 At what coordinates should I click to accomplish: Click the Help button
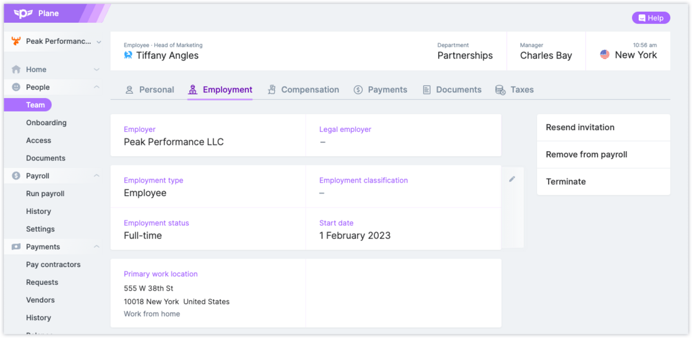coord(651,18)
